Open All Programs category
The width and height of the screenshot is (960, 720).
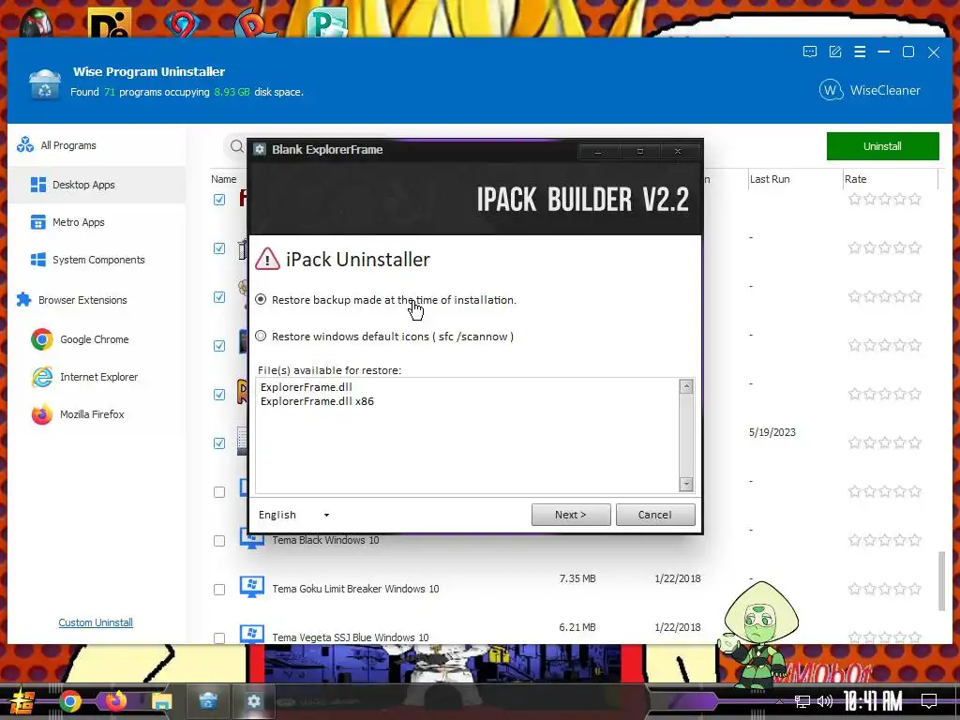[x=97, y=145]
